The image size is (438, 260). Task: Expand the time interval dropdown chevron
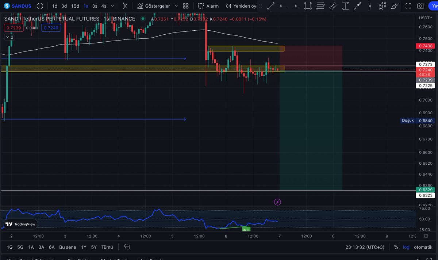pos(112,6)
